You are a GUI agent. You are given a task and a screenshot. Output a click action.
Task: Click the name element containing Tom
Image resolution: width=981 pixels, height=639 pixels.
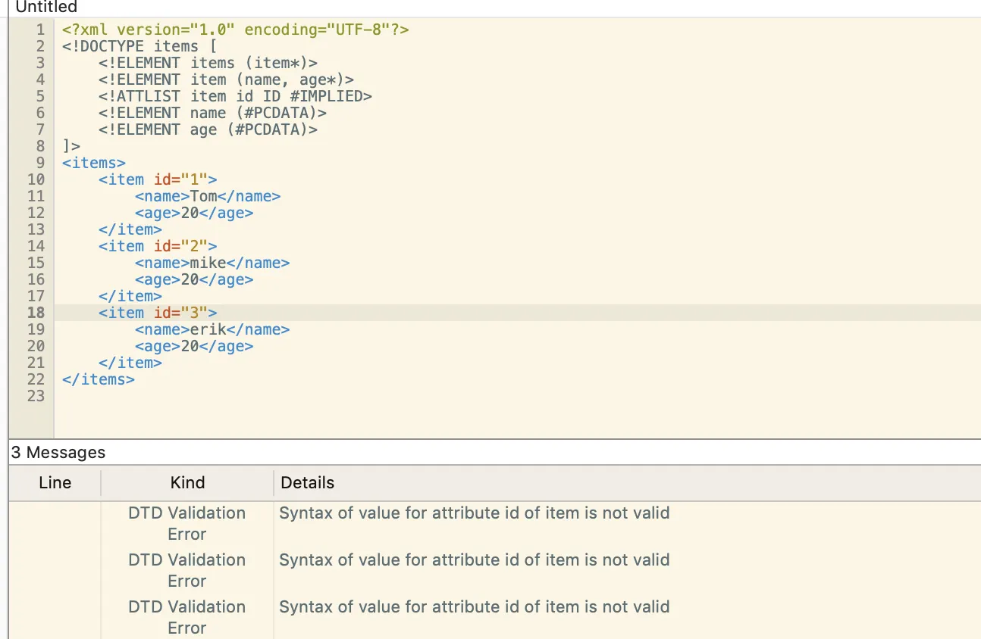coord(208,196)
